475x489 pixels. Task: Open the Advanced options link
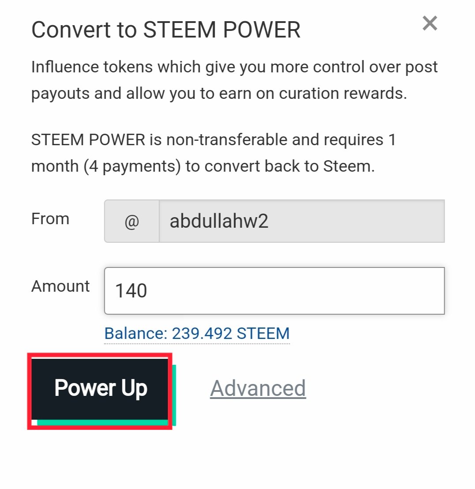pos(258,388)
